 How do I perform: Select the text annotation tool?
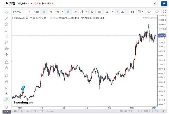[7, 36]
